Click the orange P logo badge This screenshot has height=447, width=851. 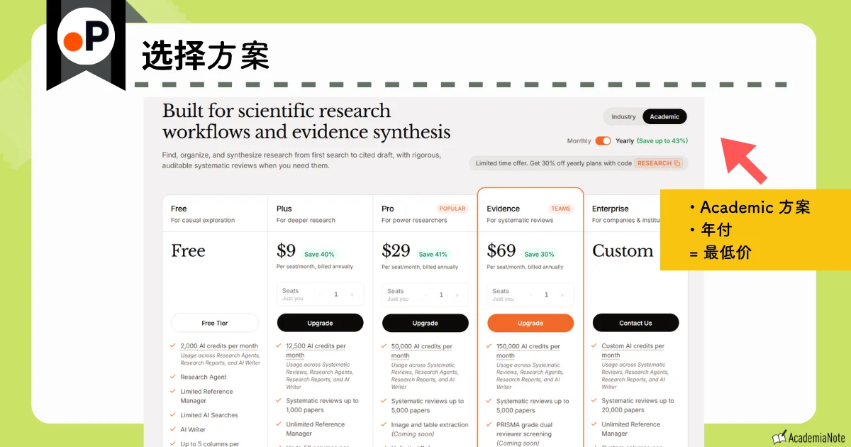click(86, 38)
